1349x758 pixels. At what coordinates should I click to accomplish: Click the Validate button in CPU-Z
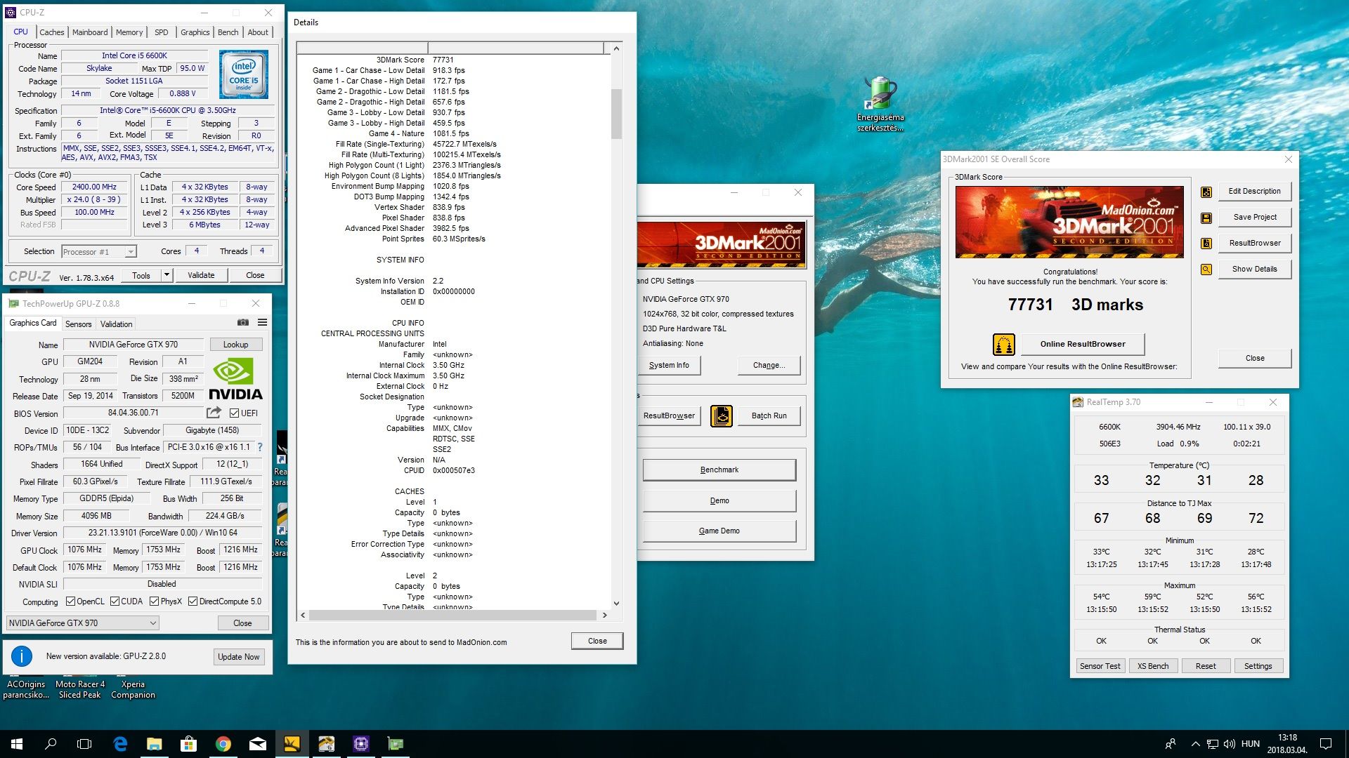[201, 275]
